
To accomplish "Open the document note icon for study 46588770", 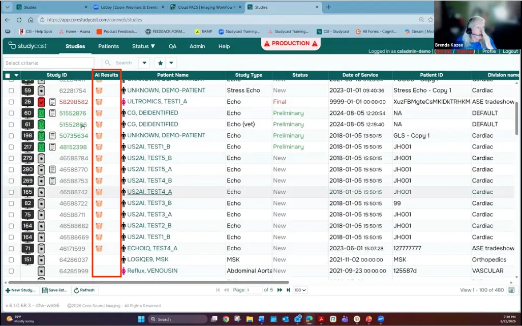I will 52,169.
